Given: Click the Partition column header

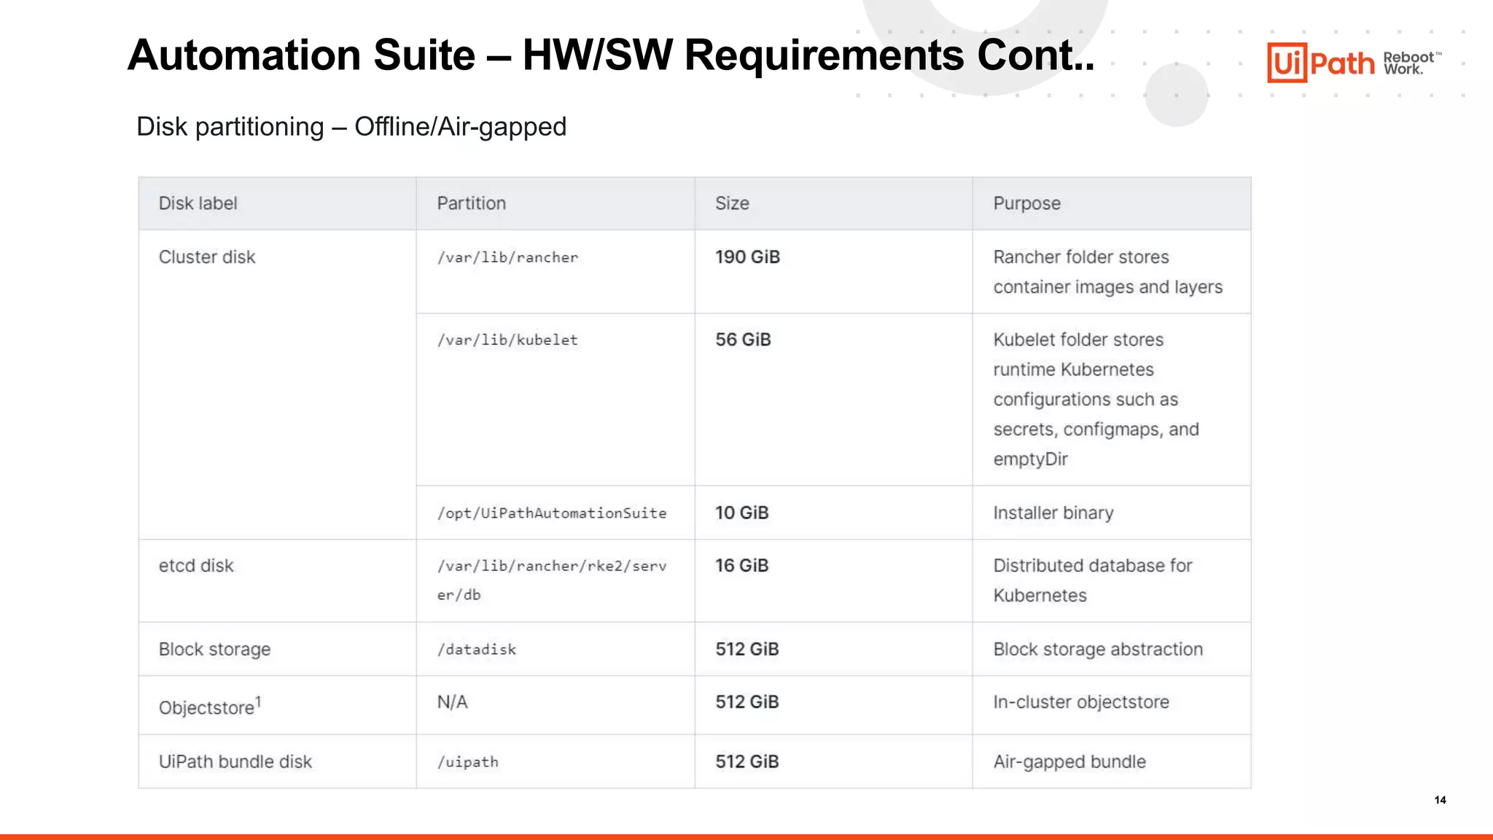Looking at the screenshot, I should coord(471,203).
